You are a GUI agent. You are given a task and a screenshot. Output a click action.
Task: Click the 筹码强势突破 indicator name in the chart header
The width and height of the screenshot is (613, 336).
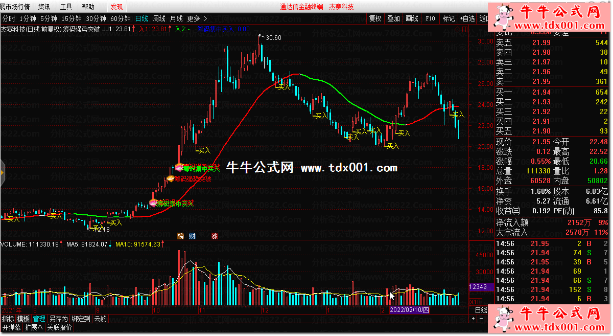tap(80, 29)
